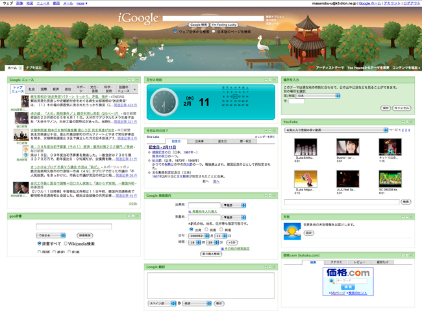This screenshot has height=322, width=422.
Task: Click the タブを追加 link
Action: (x=34, y=67)
